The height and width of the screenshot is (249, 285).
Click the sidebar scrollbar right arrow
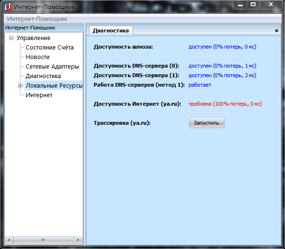(79, 240)
